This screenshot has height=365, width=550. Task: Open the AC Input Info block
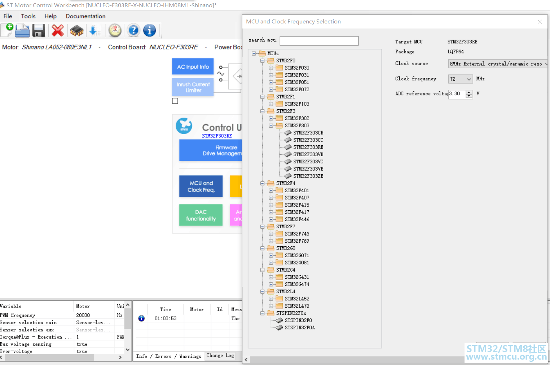click(193, 67)
